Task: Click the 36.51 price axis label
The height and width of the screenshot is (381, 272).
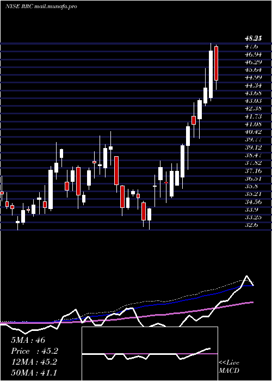Action: click(x=254, y=179)
